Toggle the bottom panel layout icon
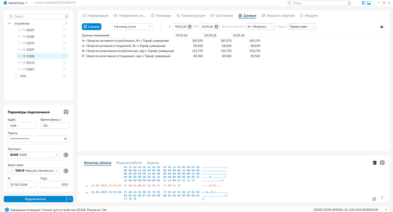393x212 pixels. 369,3
